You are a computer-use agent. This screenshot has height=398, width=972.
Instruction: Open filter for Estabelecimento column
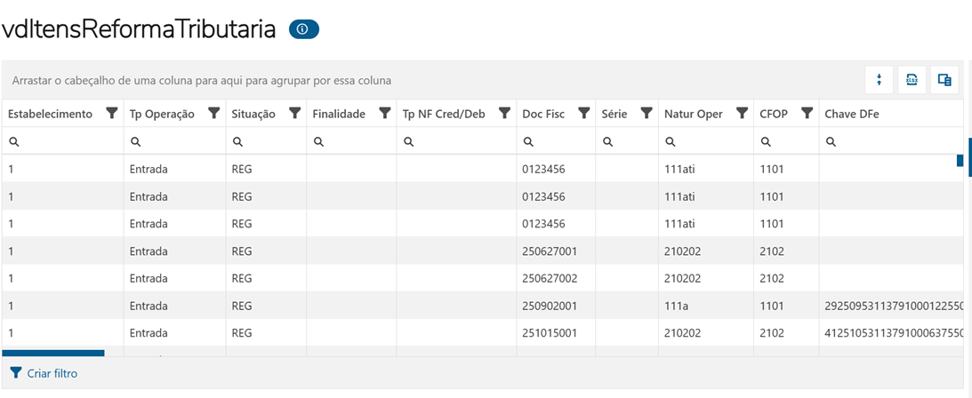tap(112, 114)
